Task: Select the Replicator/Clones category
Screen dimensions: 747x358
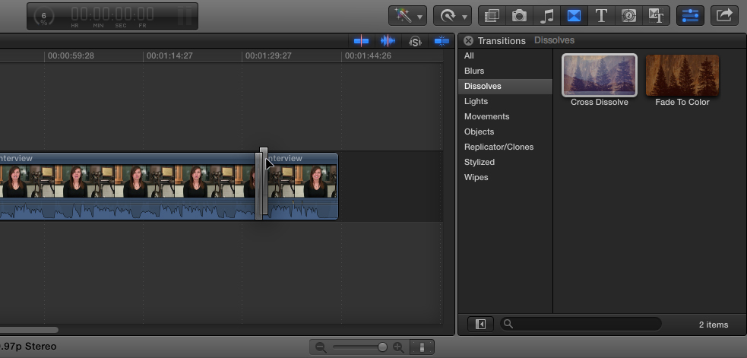Action: tap(505, 147)
